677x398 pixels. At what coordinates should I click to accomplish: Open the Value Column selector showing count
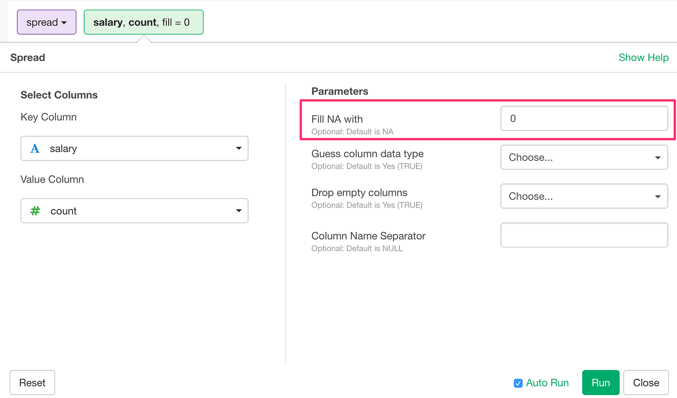coord(134,211)
